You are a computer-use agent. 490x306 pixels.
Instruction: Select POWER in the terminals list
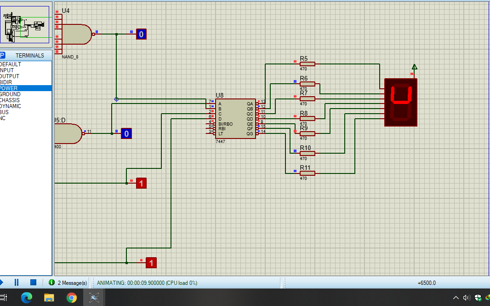tap(14, 88)
